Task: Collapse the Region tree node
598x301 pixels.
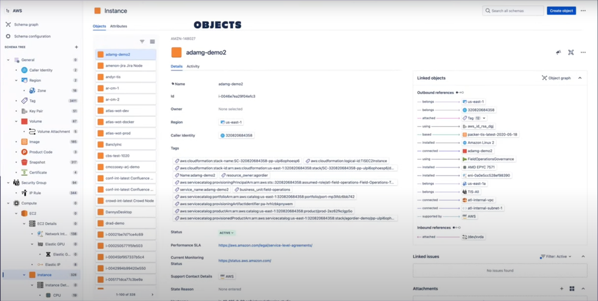Action: point(16,80)
